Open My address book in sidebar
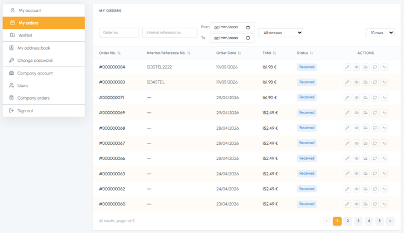404x233 pixels. point(44,48)
